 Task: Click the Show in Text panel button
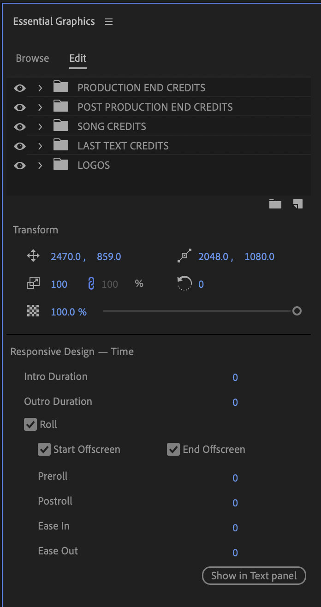point(254,576)
